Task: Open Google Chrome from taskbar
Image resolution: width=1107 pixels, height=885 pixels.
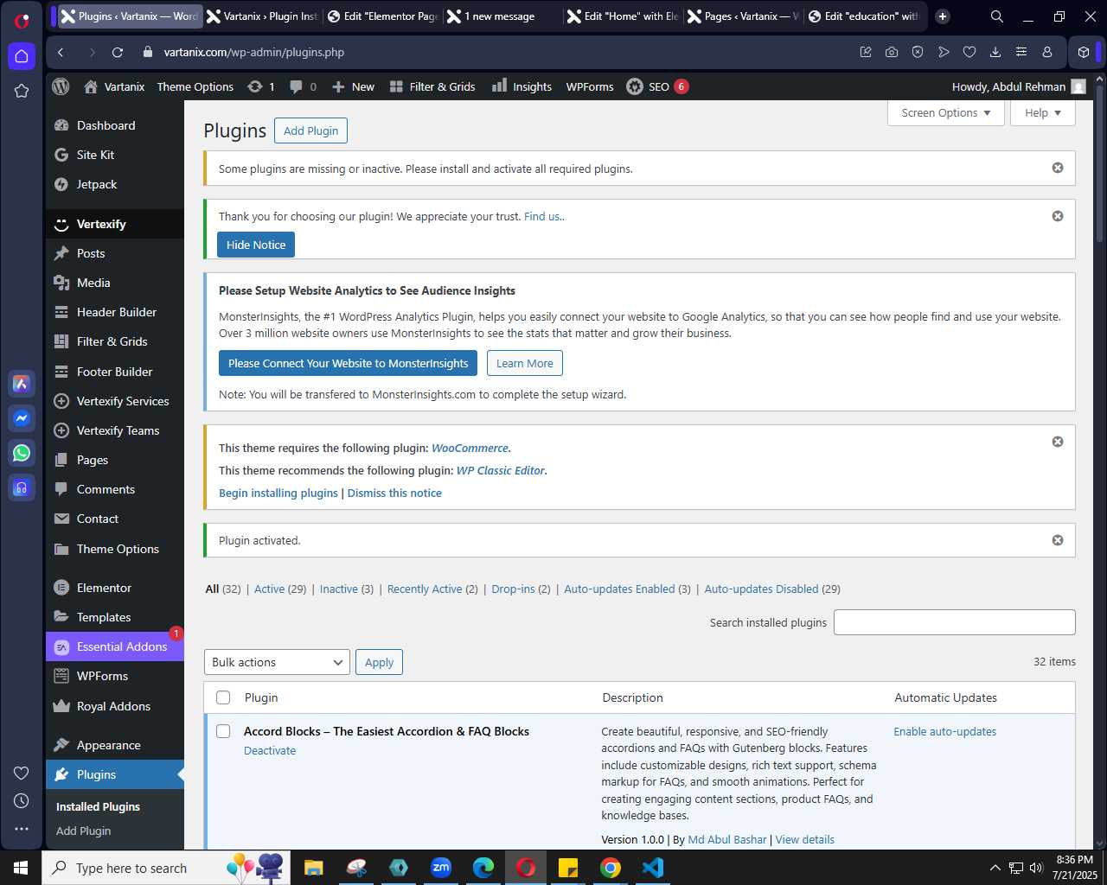Action: click(x=611, y=868)
